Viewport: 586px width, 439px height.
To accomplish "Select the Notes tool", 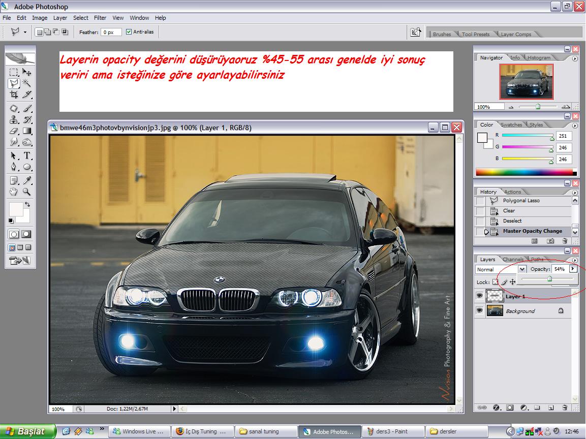I will [x=14, y=180].
